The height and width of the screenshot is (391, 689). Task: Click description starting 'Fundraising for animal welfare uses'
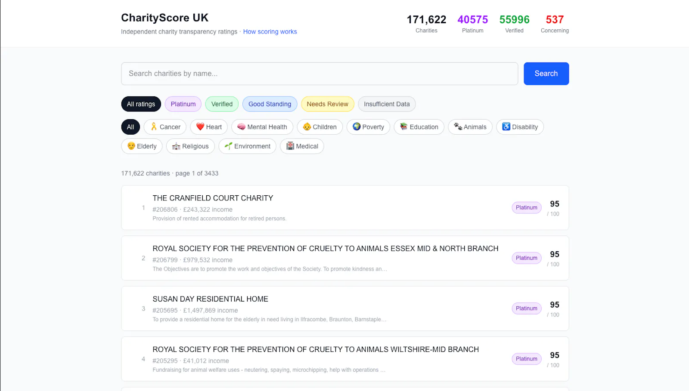click(x=269, y=370)
